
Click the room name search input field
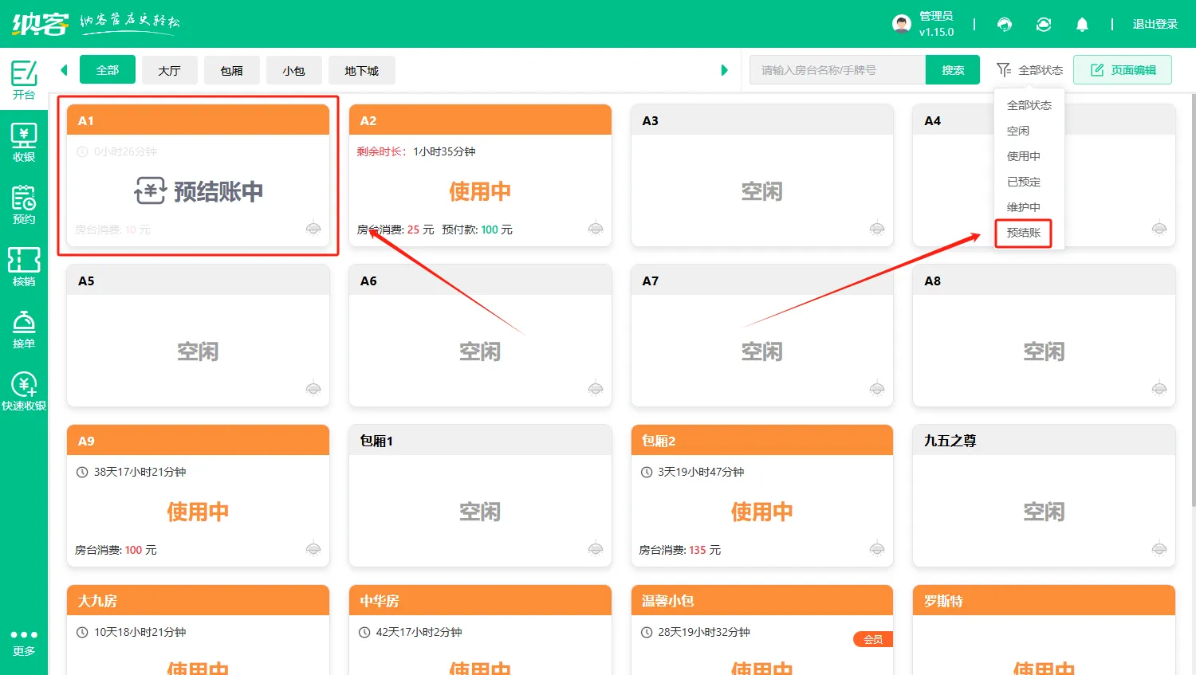click(837, 70)
